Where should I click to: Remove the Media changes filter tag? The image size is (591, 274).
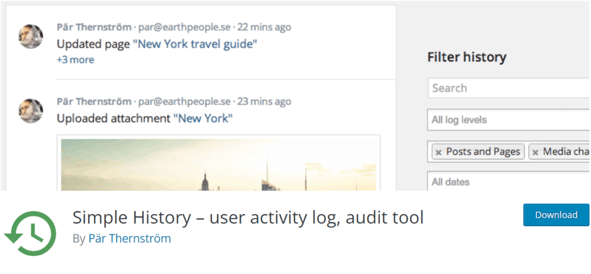click(535, 152)
